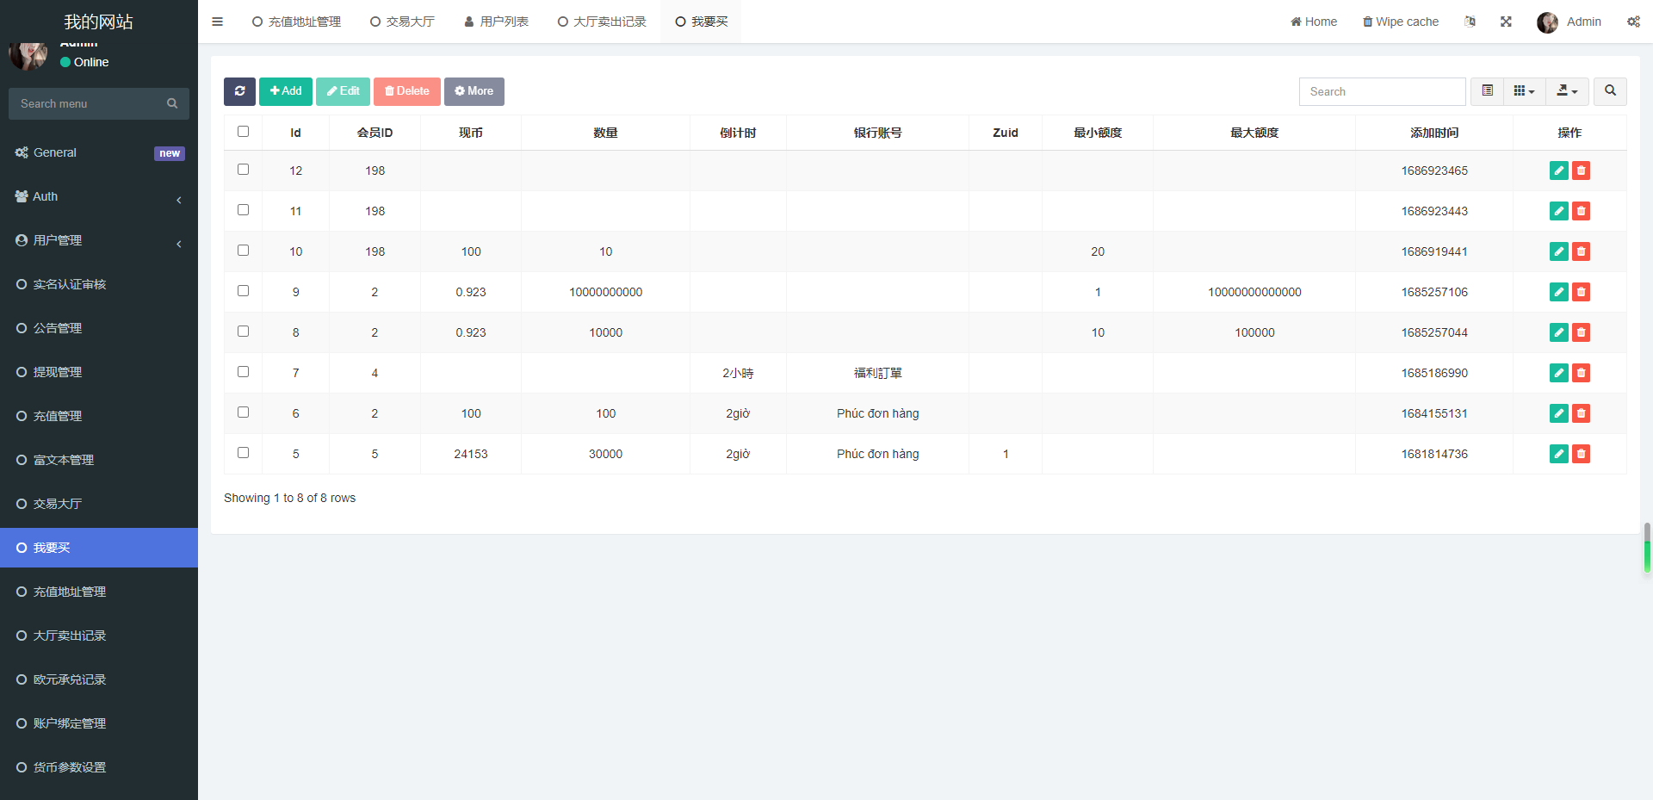Image resolution: width=1653 pixels, height=800 pixels.
Task: Open the 用户列表 tab
Action: (x=496, y=22)
